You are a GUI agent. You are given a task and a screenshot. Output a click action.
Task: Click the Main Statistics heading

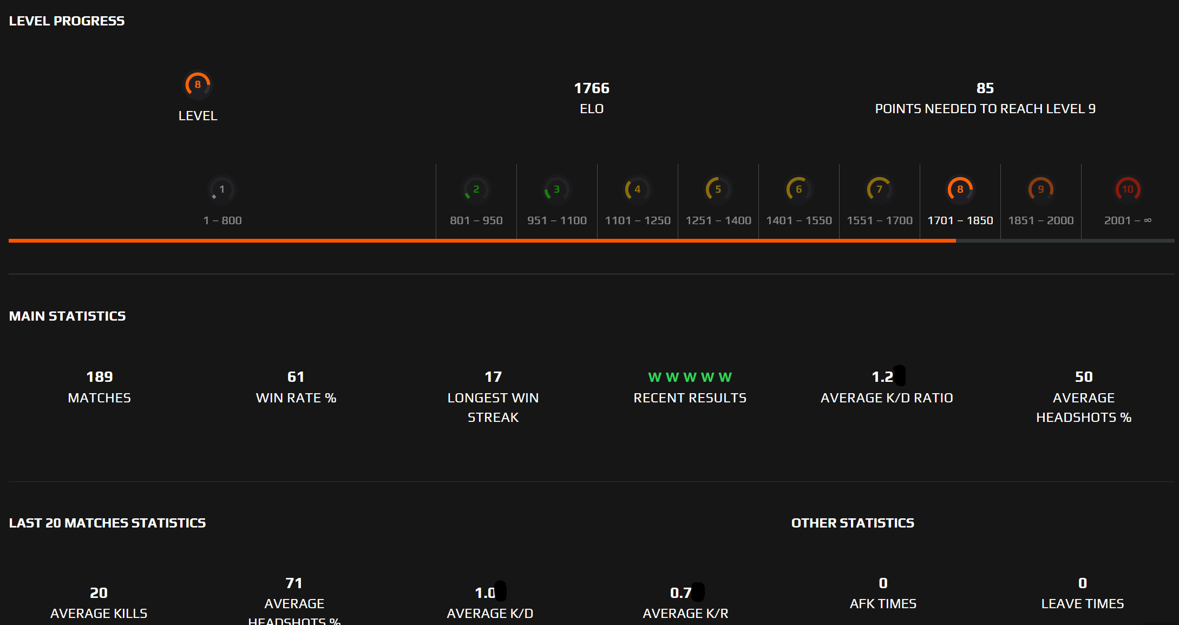click(67, 316)
